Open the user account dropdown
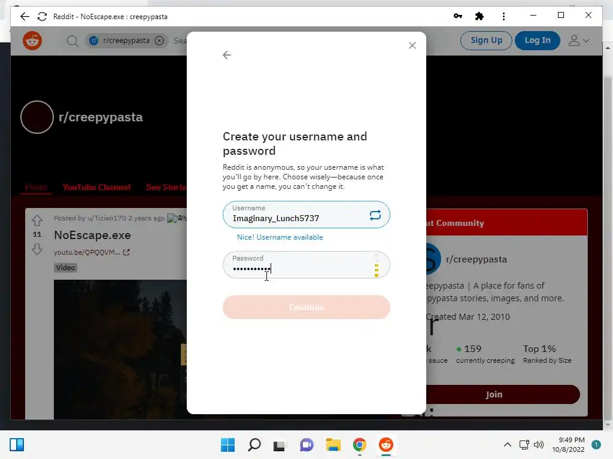 click(x=579, y=41)
